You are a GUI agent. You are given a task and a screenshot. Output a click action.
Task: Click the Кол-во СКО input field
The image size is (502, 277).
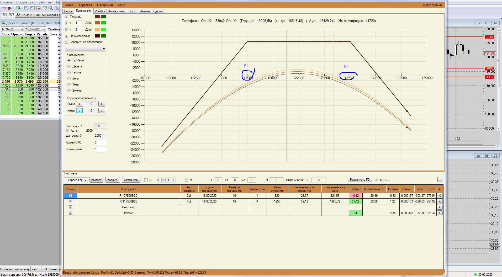point(101,142)
